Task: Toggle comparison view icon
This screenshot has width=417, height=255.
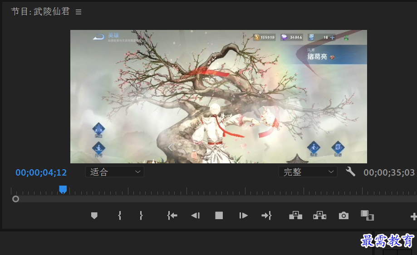Action: click(367, 216)
